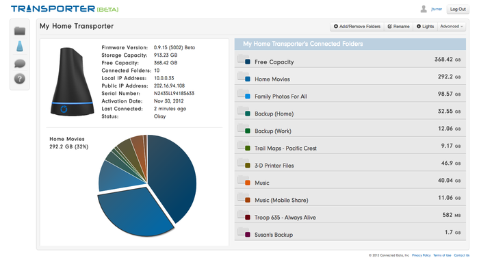The width and height of the screenshot is (479, 258).
Task: Click the maroon swatch beside Troop 635
Action: click(x=248, y=218)
